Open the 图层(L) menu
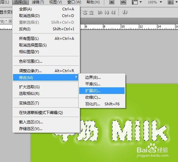Screen dimensions: 178x162 [4, 2]
